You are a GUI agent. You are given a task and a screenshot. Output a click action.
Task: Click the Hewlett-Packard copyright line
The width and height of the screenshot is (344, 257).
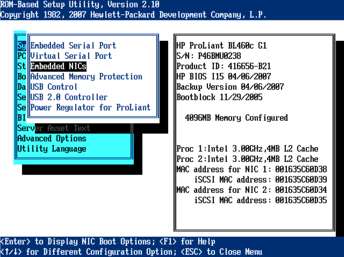coord(133,15)
